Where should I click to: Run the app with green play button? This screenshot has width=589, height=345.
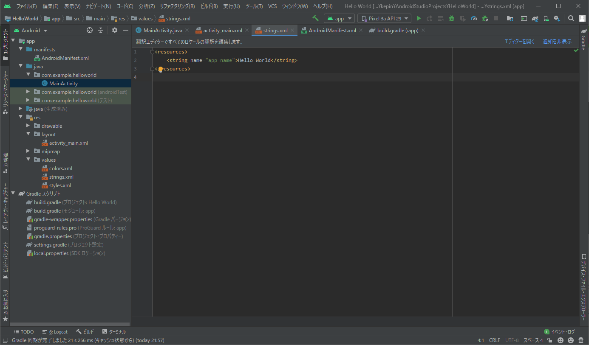pos(419,18)
